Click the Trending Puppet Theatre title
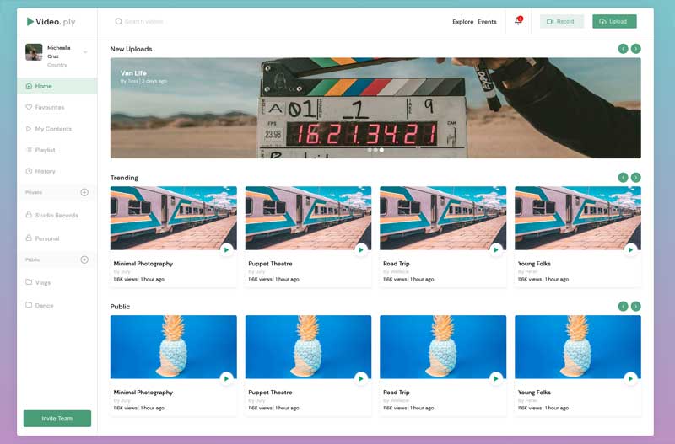Screen dimensions: 675x444 [x=270, y=264]
